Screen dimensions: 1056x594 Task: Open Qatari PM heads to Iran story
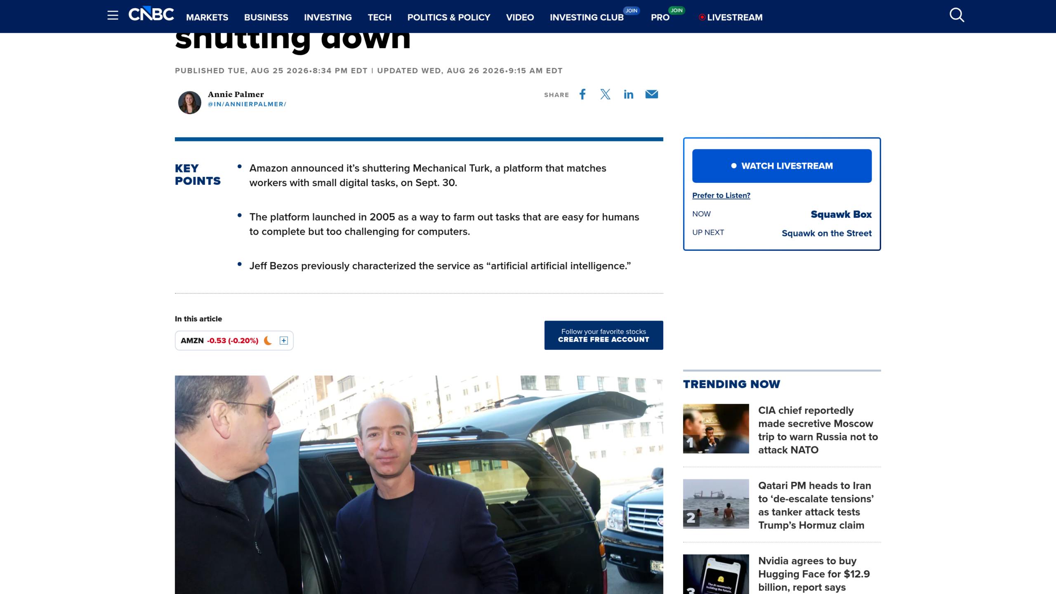coord(816,505)
